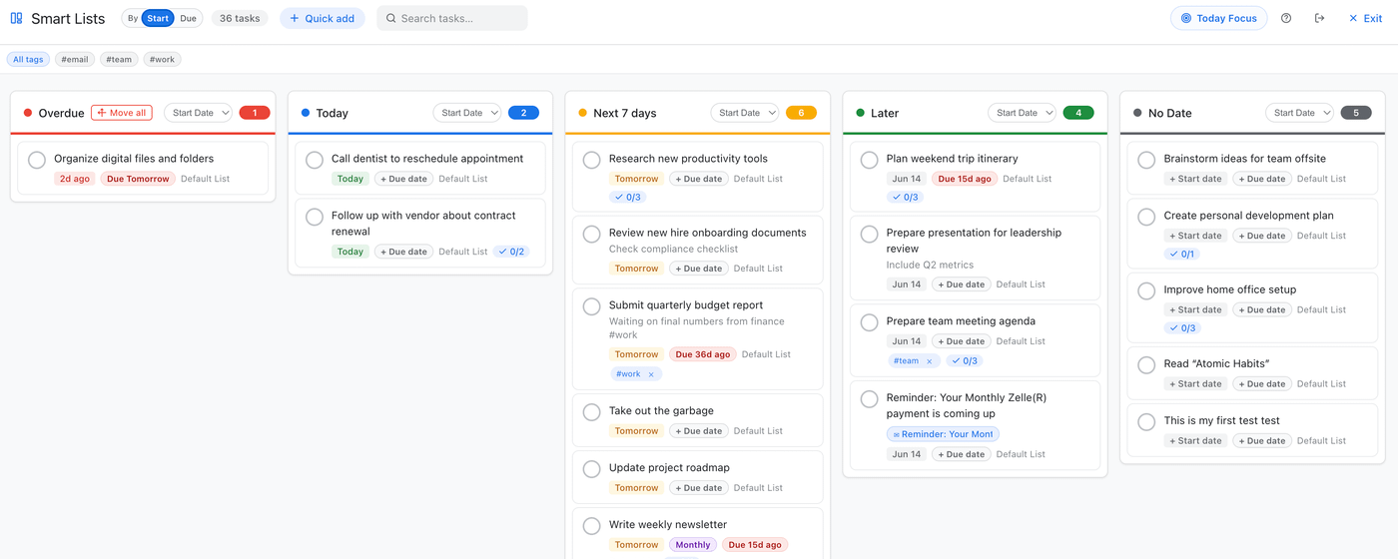Viewport: 1398px width, 559px height.
Task: Add start date to first test task
Action: coord(1195,440)
